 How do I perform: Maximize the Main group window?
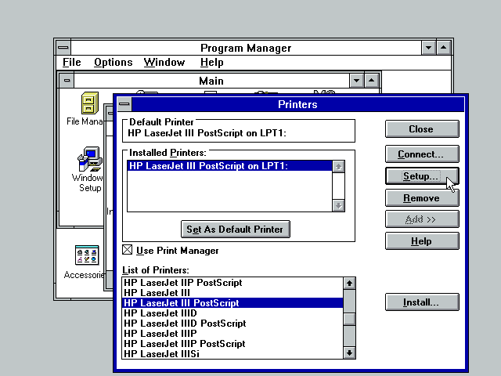pyautogui.click(x=371, y=80)
